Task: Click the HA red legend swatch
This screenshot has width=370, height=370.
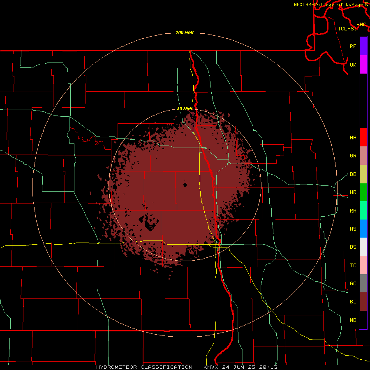Action: pos(363,137)
